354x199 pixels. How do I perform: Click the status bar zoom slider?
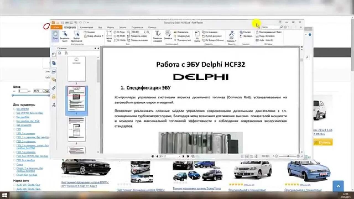tap(287, 156)
